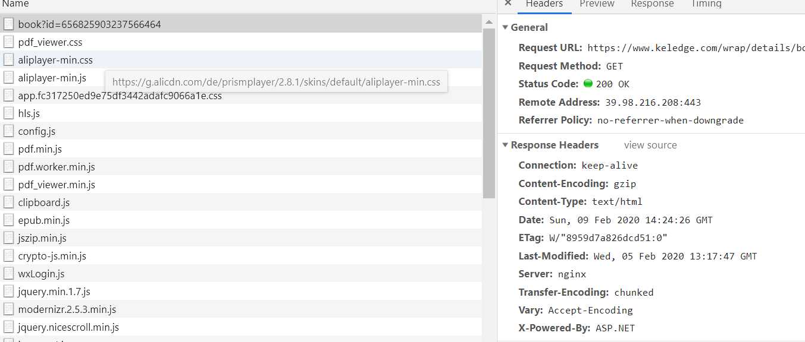Click the document icon beside crypto-js.min.js
This screenshot has width=805, height=342.
point(8,256)
